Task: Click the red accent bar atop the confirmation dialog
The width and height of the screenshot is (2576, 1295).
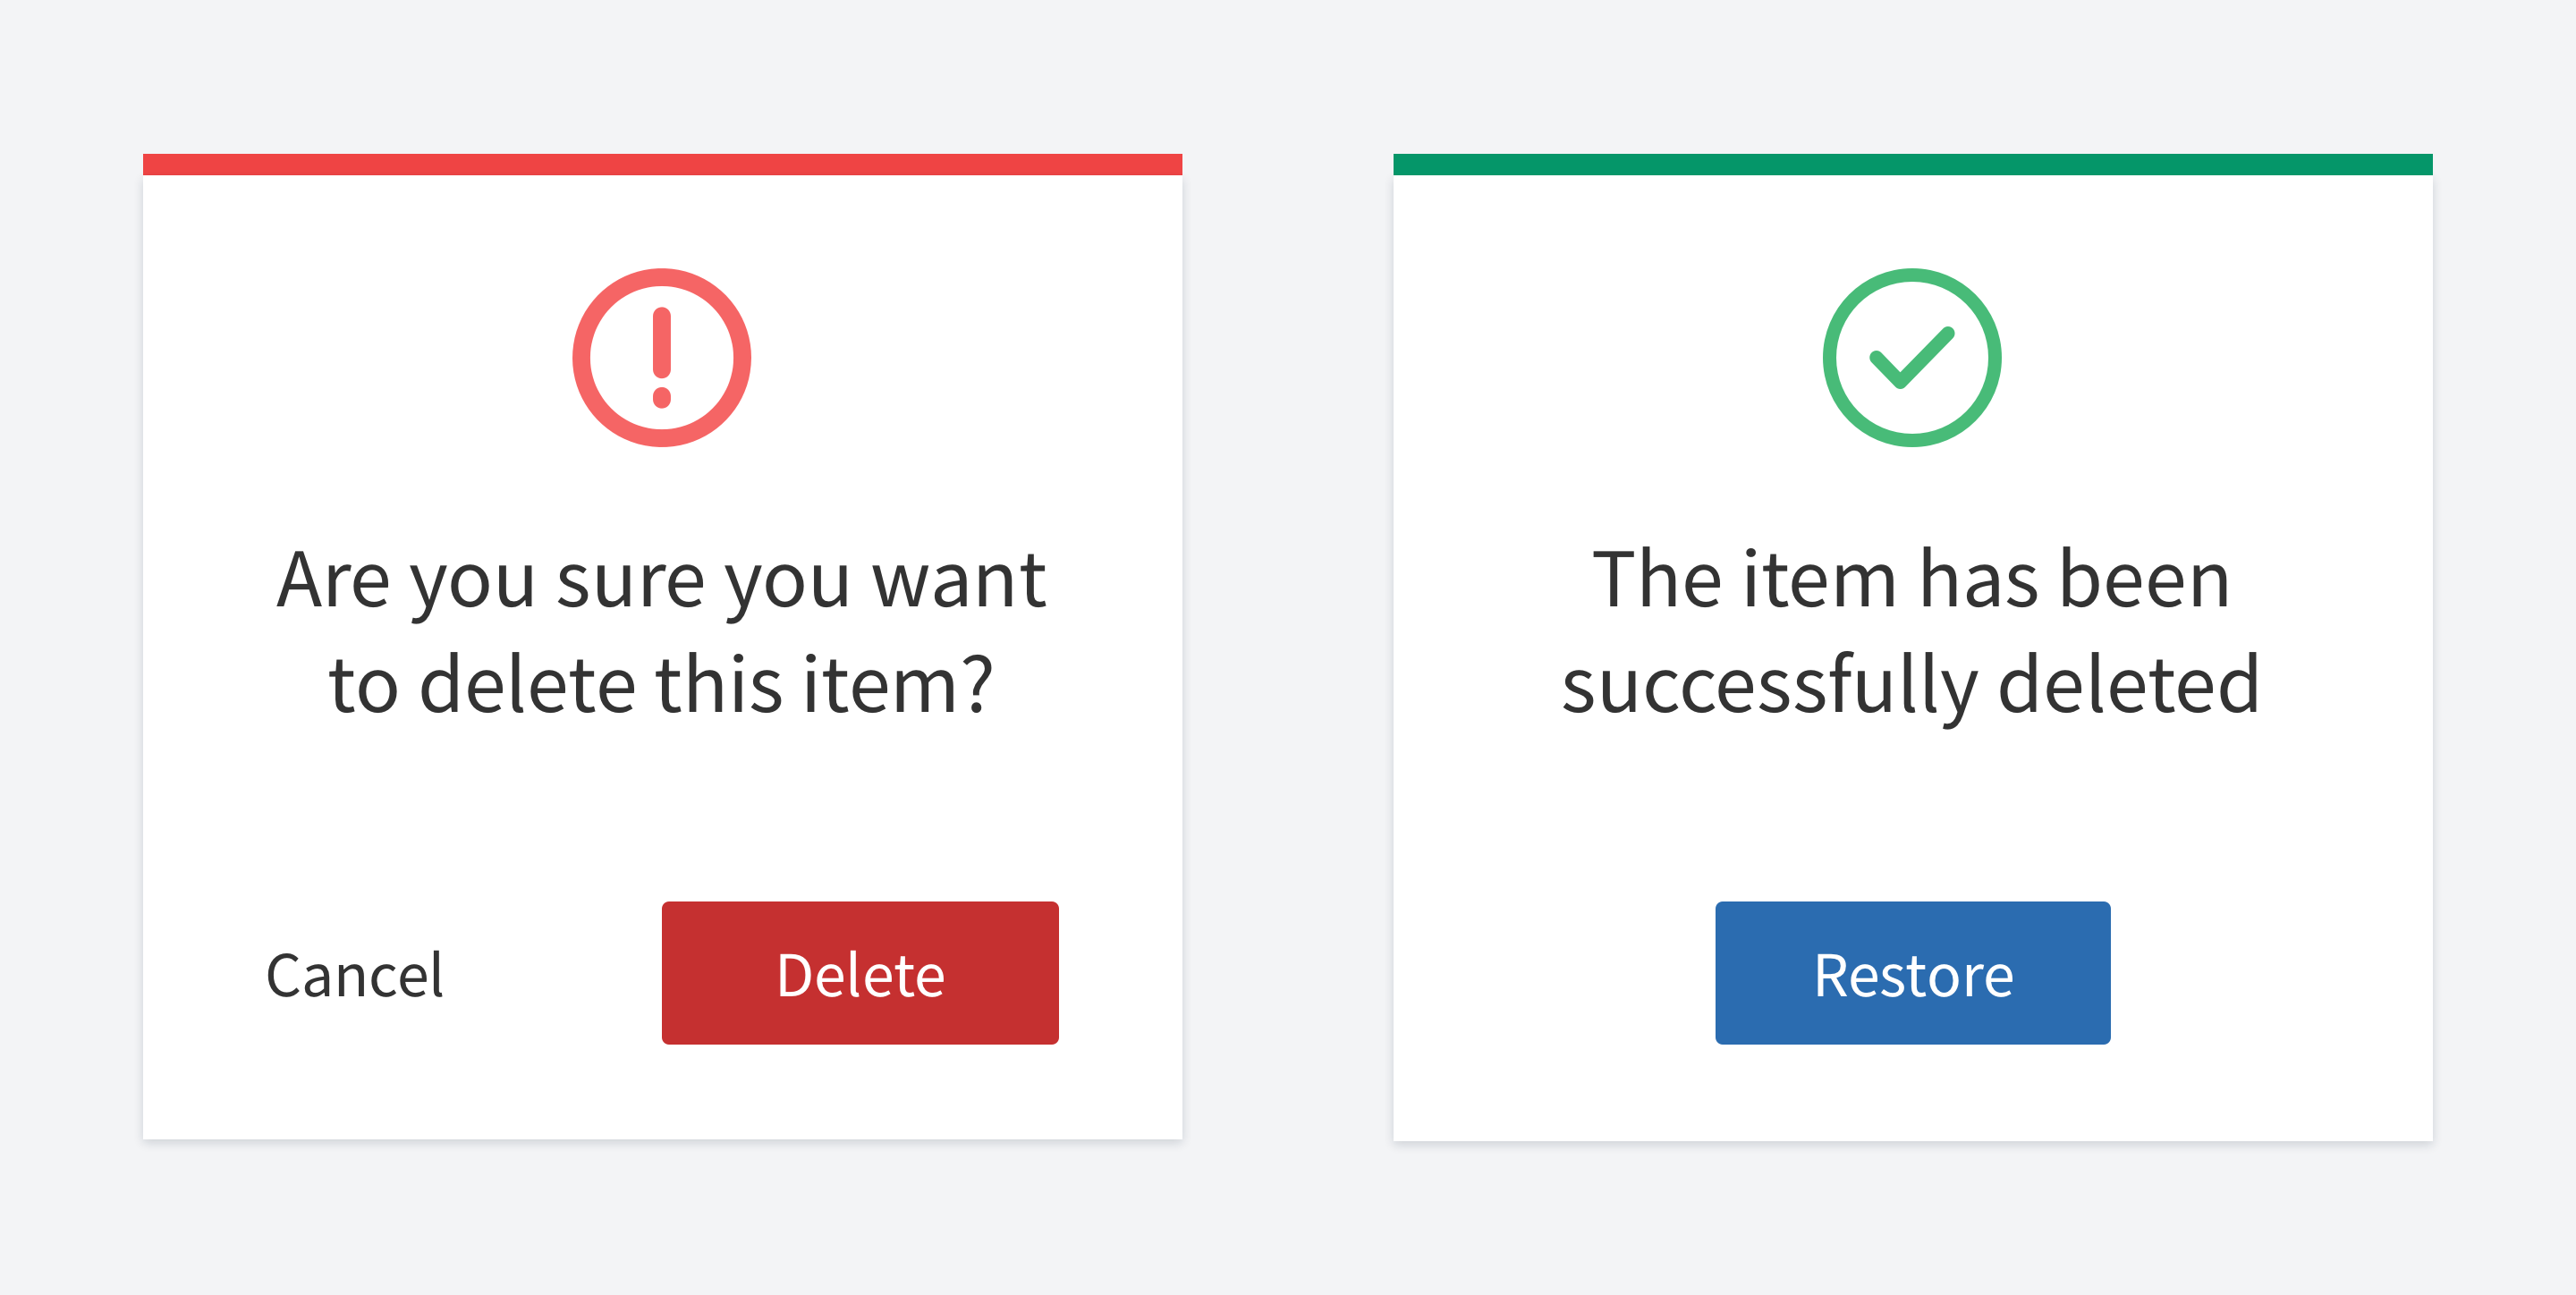Action: point(662,164)
